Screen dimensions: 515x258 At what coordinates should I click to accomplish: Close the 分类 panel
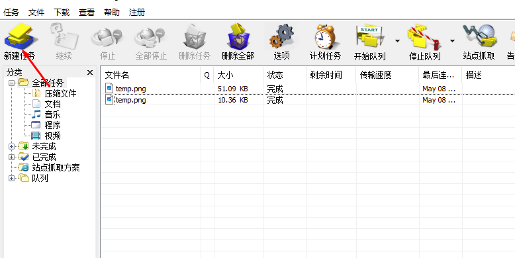coord(90,73)
